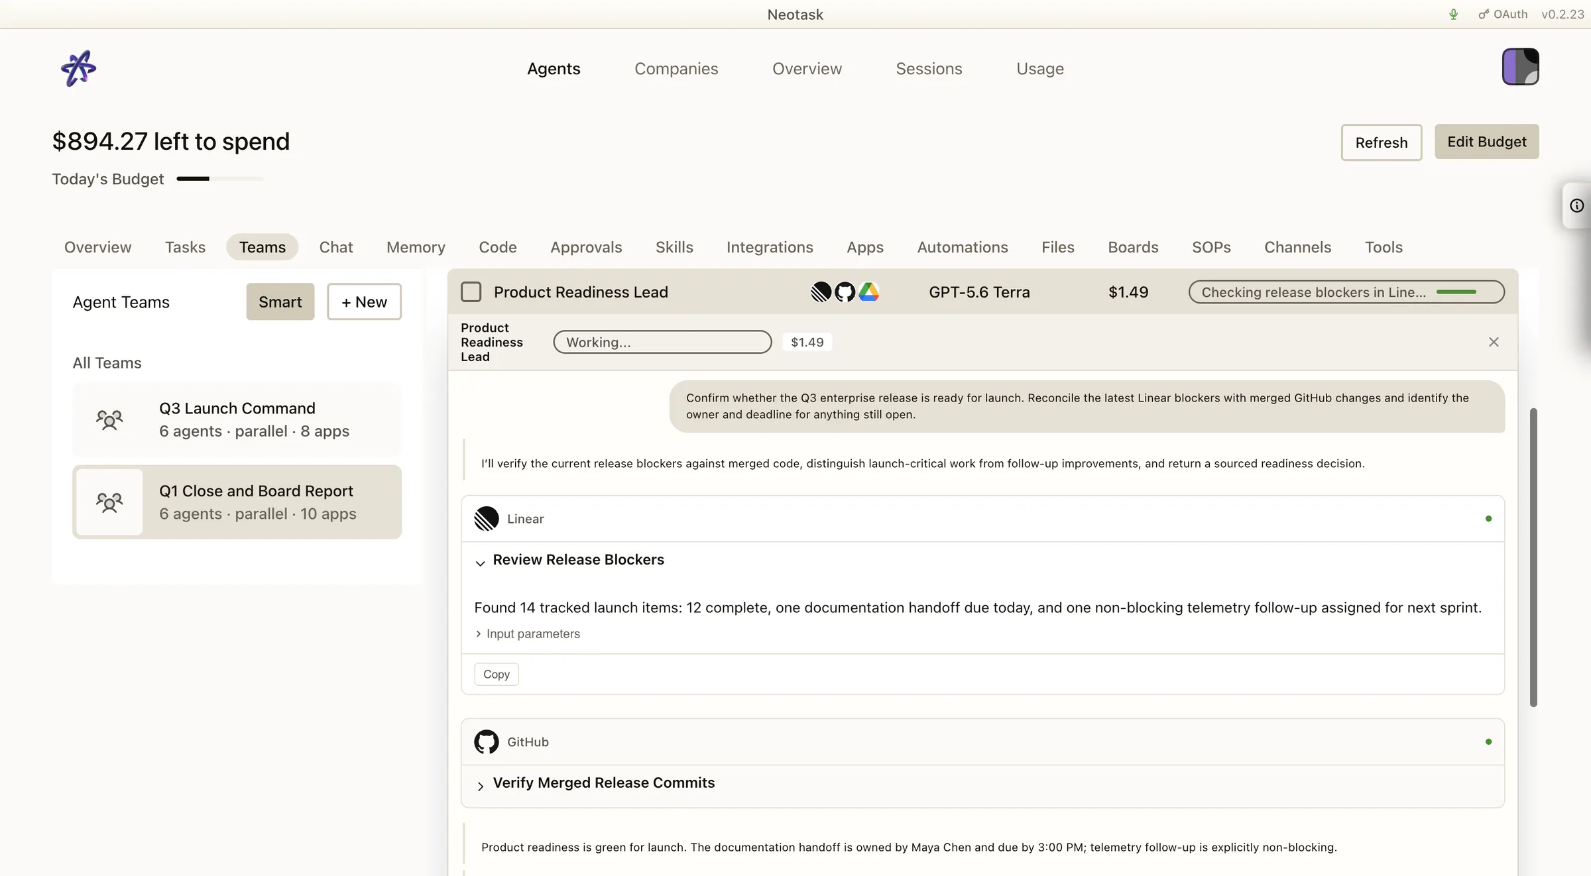Click the Google Drive icon in agent header

(x=868, y=292)
